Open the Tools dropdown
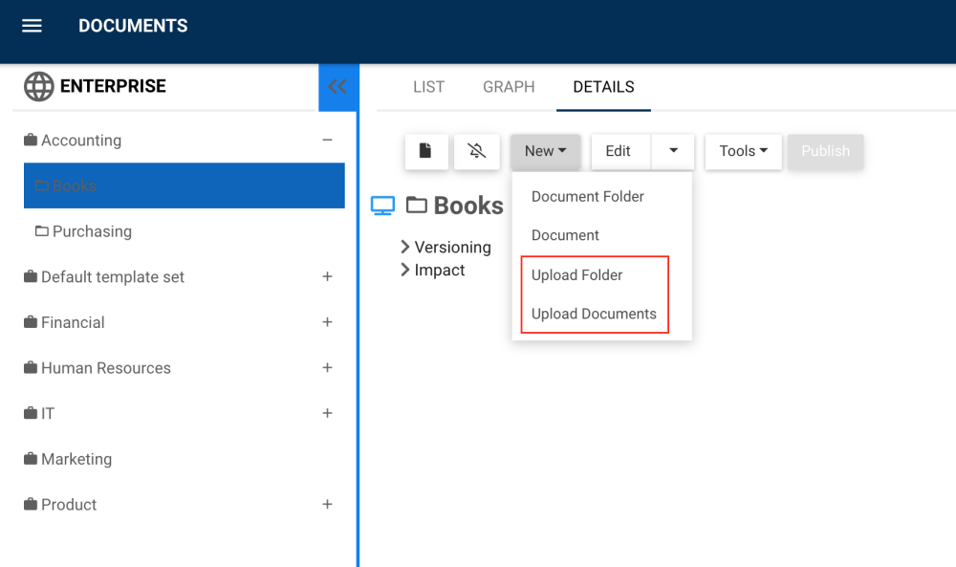 743,151
